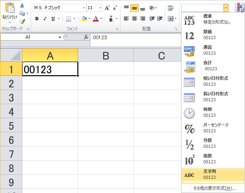
Task: Choose 文字列 text format
Action: click(x=213, y=175)
